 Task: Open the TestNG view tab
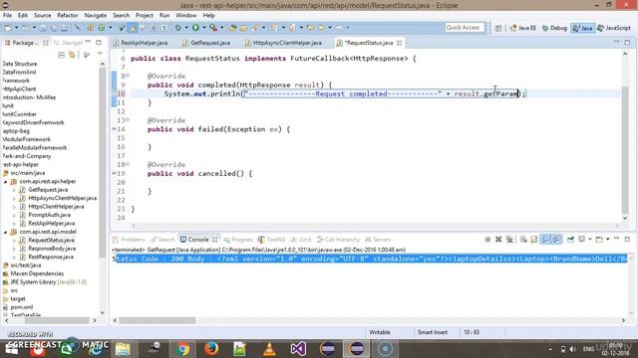(271, 240)
